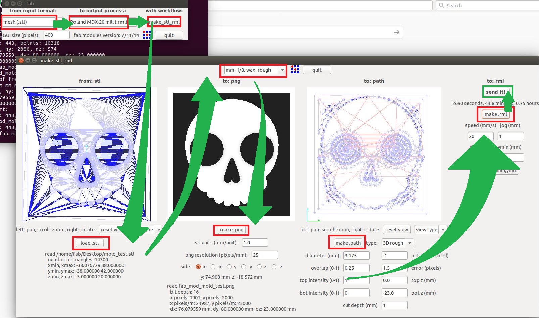
Task: Click the 'zmin, zmax: -3.000000 20.000000' text
Action: (x=84, y=277)
